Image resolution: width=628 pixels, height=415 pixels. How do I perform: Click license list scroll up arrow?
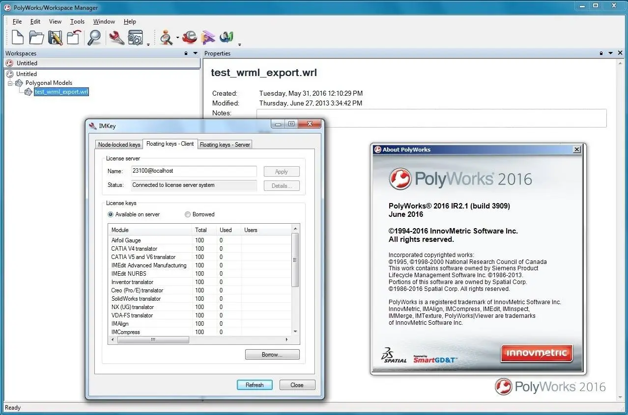click(295, 229)
